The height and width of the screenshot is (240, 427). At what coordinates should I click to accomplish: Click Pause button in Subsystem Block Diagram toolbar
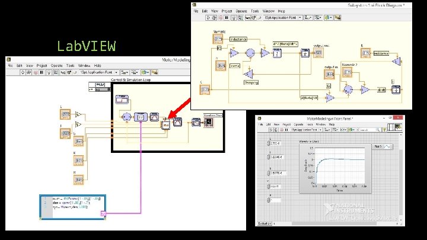tap(227, 18)
